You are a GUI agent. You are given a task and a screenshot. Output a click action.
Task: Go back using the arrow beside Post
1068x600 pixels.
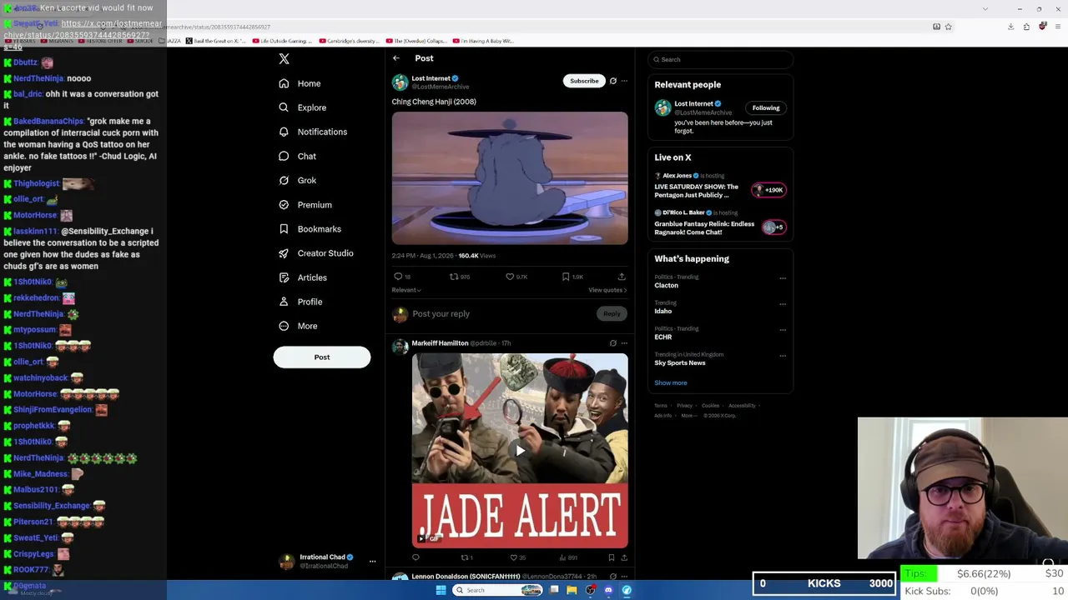396,58
